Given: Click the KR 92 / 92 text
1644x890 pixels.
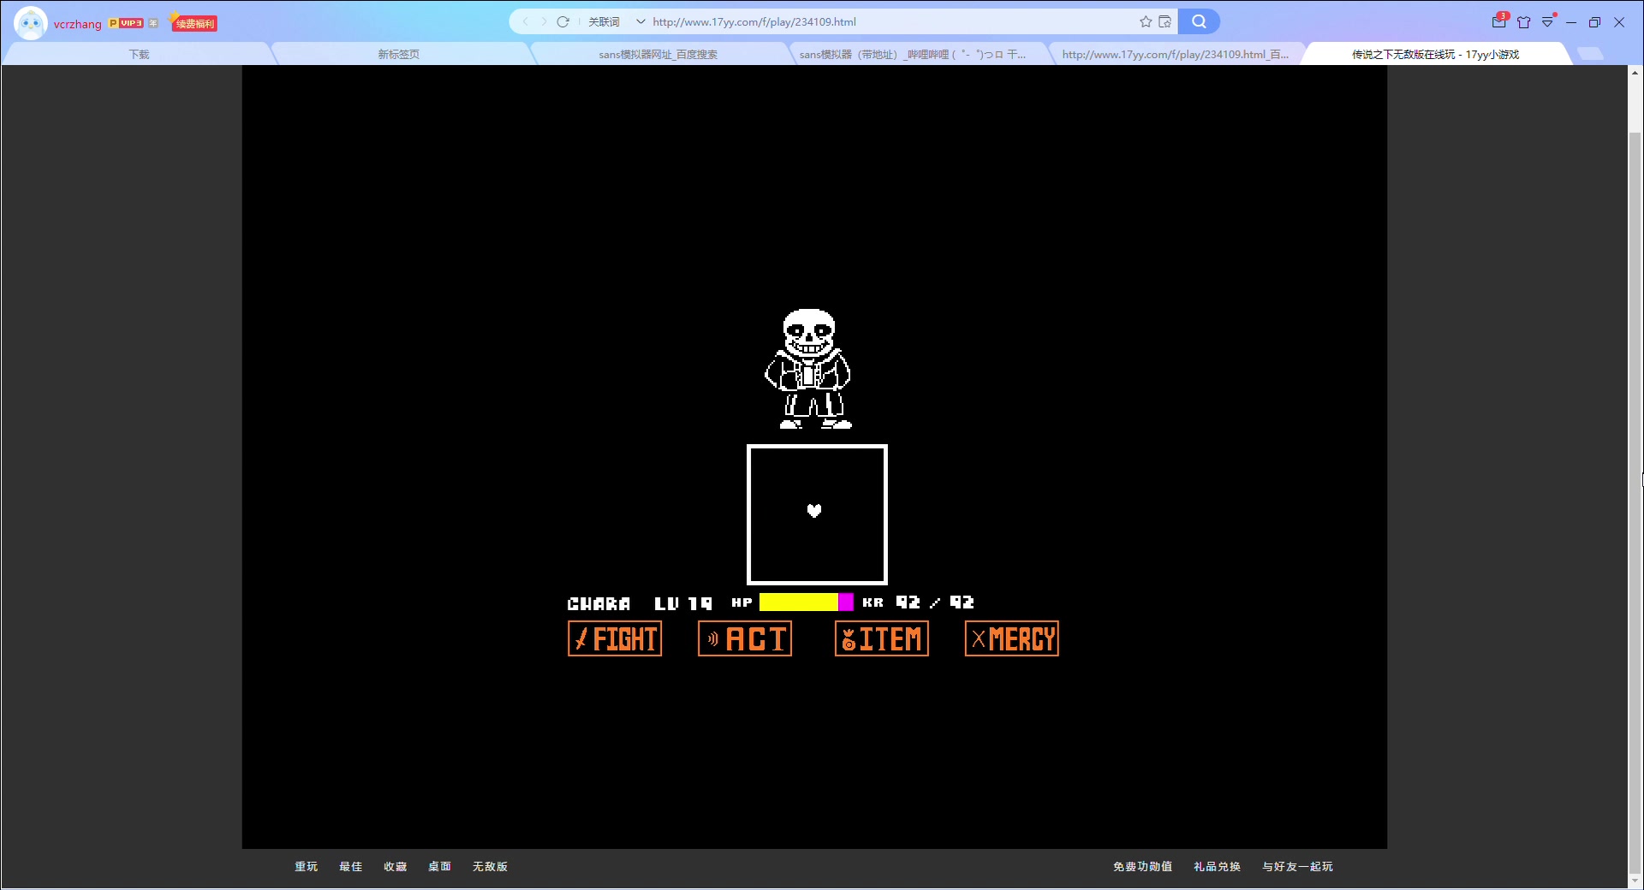Looking at the screenshot, I should (918, 602).
